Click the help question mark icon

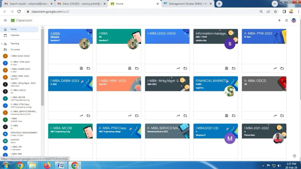(295, 156)
